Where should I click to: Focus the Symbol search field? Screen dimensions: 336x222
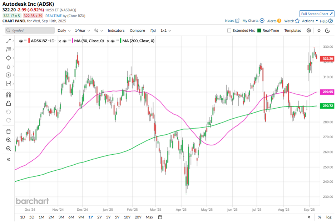pyautogui.click(x=30, y=31)
